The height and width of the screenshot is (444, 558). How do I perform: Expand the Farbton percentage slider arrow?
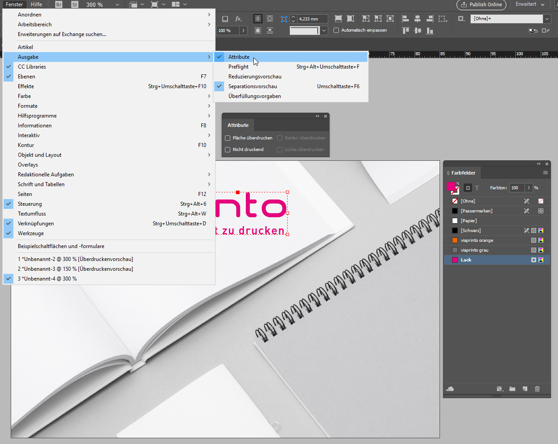pos(529,188)
